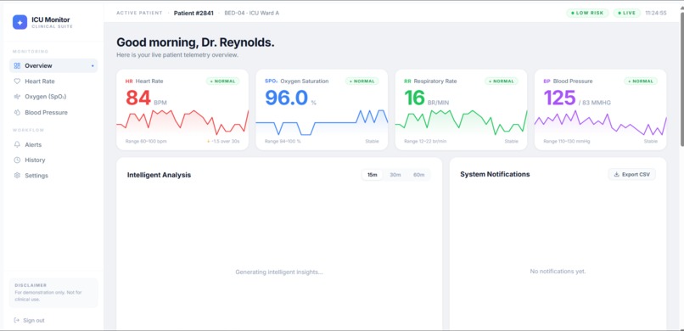This screenshot has width=684, height=331.
Task: Click the Blood Pressure NORMAL badge
Action: 641,81
